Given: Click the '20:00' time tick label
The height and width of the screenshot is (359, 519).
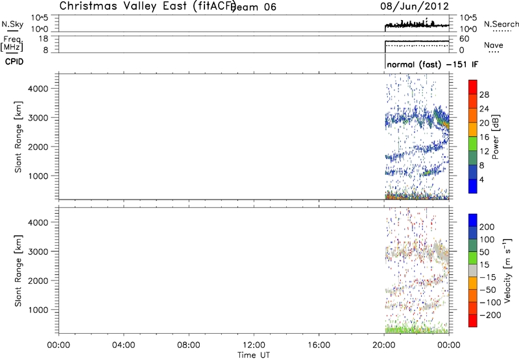Looking at the screenshot, I should (x=384, y=345).
